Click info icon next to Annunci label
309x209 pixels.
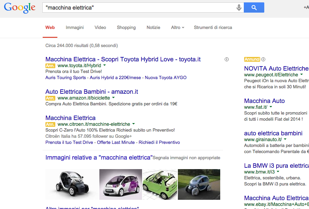[263, 59]
